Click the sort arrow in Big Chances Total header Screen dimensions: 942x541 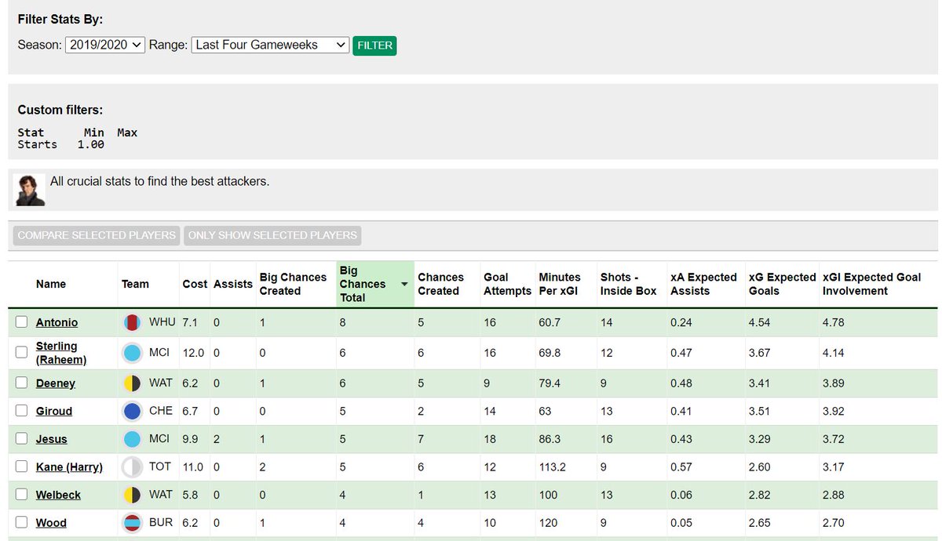point(404,285)
